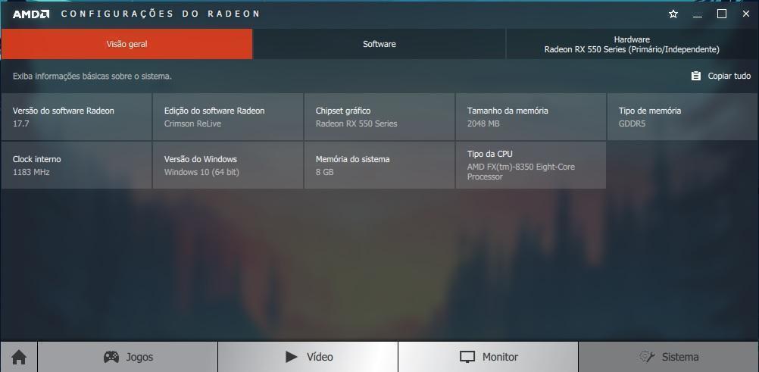The width and height of the screenshot is (759, 372).
Task: Select the Clock interno tile
Action: point(77,165)
